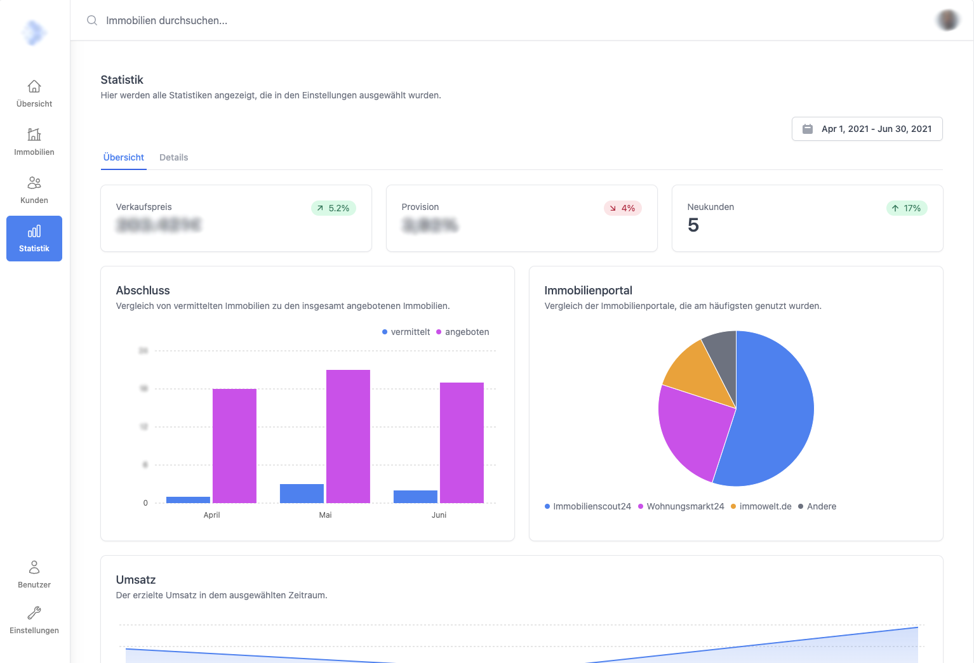Click the Juni angeboten purple bar
Image resolution: width=974 pixels, height=663 pixels.
pyautogui.click(x=462, y=443)
